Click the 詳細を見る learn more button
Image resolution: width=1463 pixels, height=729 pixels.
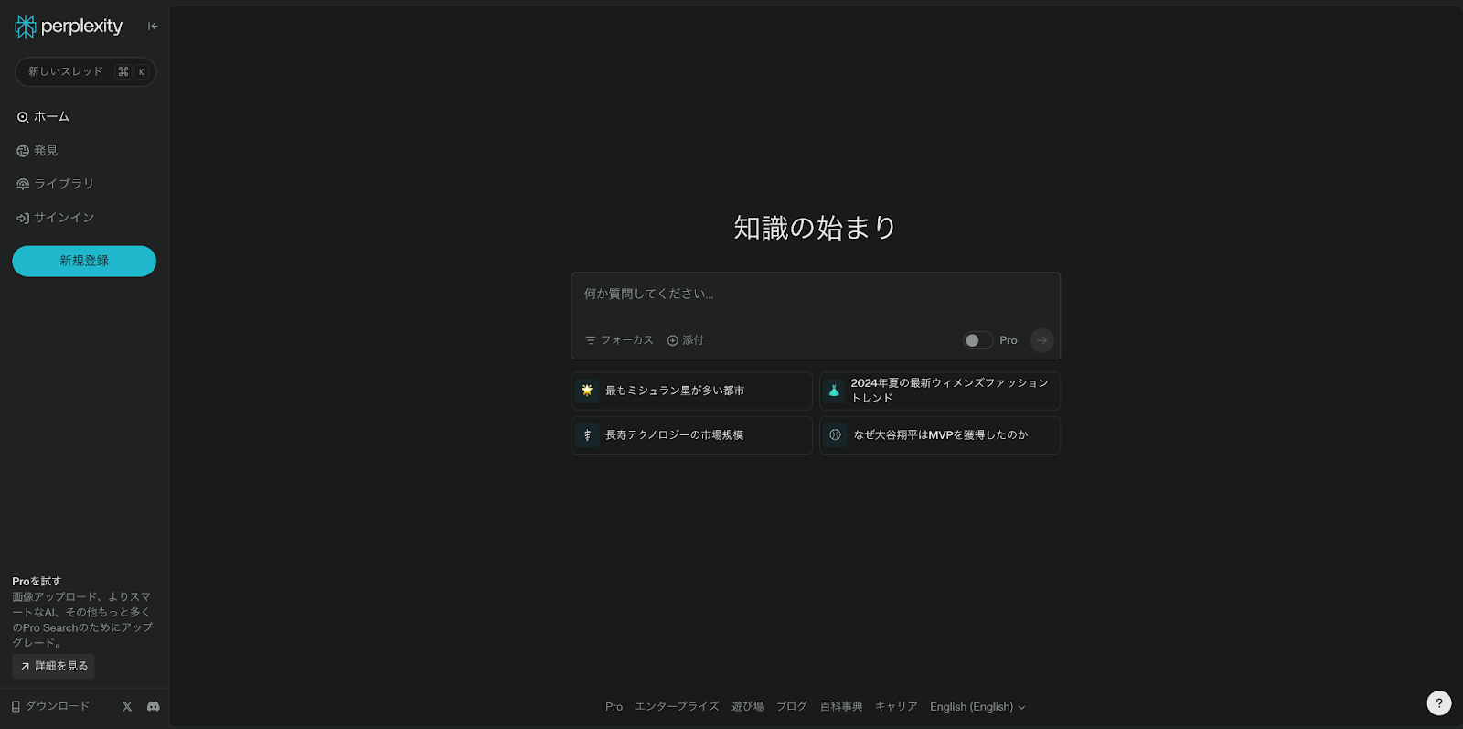[x=53, y=666]
